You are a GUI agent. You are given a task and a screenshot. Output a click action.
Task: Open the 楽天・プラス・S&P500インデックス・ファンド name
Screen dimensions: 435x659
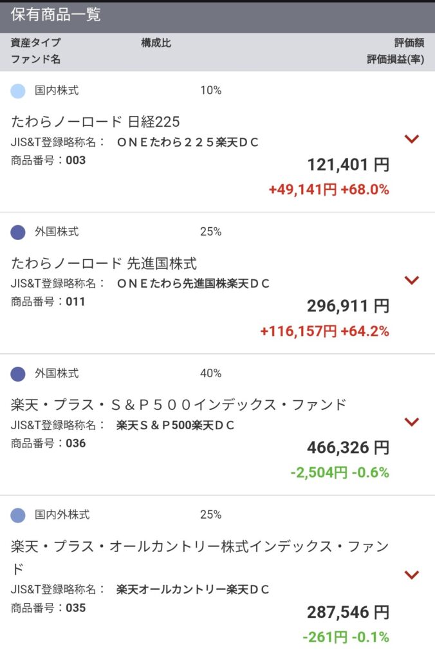click(179, 405)
